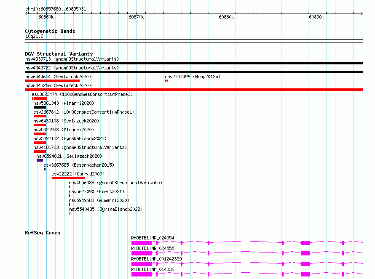Click the 60880k ruler label
Screen dimensions: 375x279
(x=226, y=17)
